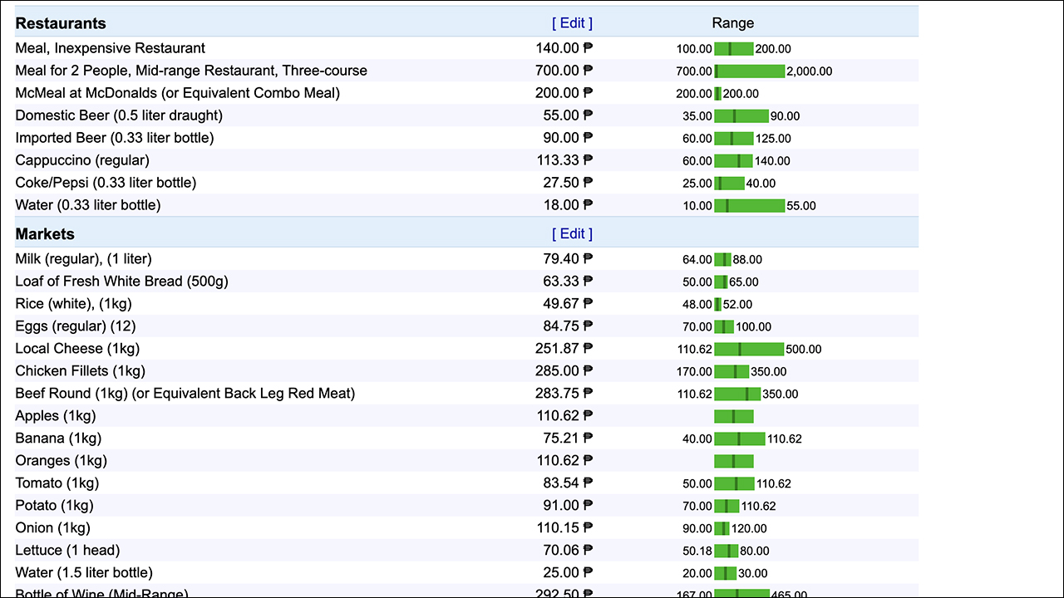Image resolution: width=1064 pixels, height=598 pixels.
Task: Select the McMeal at McDonalds row label
Action: 177,93
